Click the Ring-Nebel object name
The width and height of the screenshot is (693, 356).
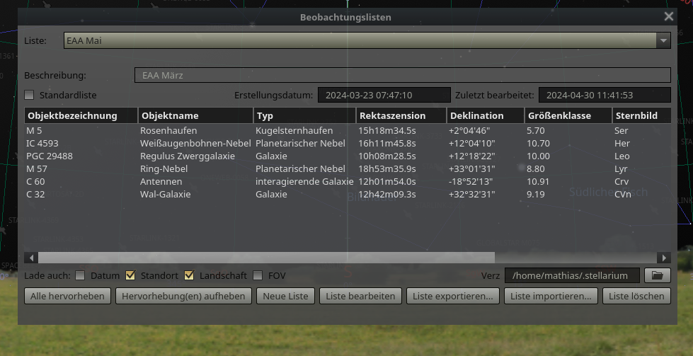point(164,168)
